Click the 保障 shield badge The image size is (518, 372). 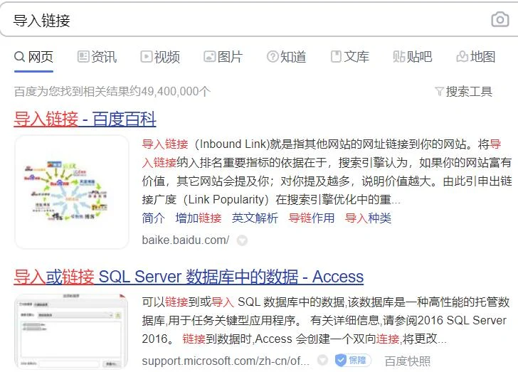click(352, 360)
